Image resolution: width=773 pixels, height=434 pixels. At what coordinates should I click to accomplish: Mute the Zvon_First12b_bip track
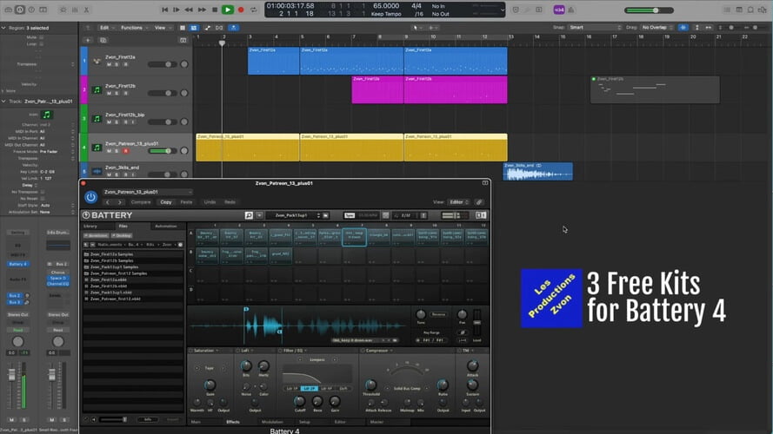(x=109, y=122)
